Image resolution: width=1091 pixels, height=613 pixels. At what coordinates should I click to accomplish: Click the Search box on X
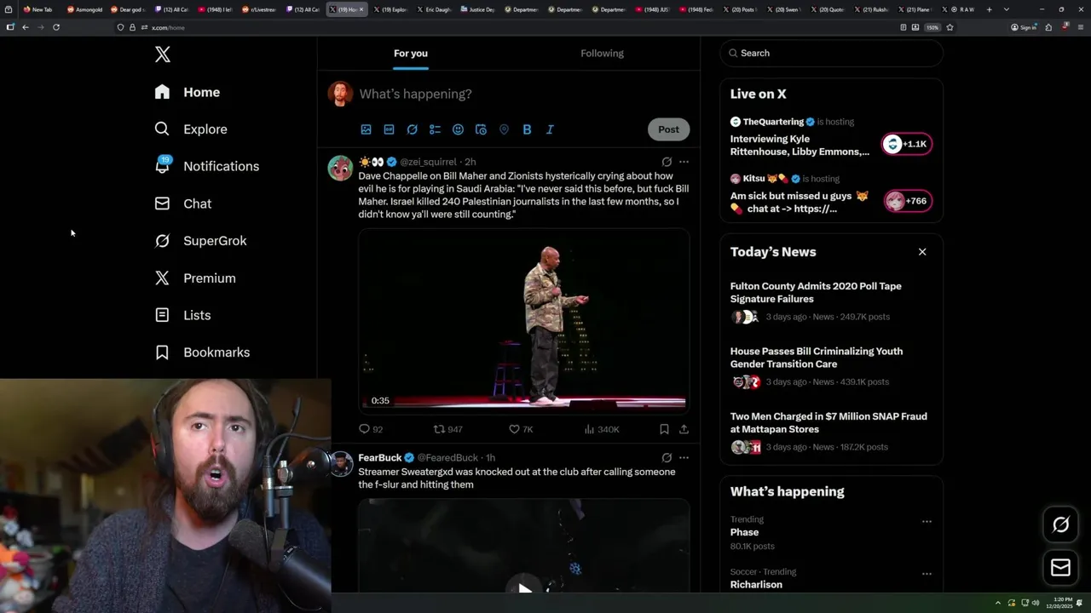(831, 53)
